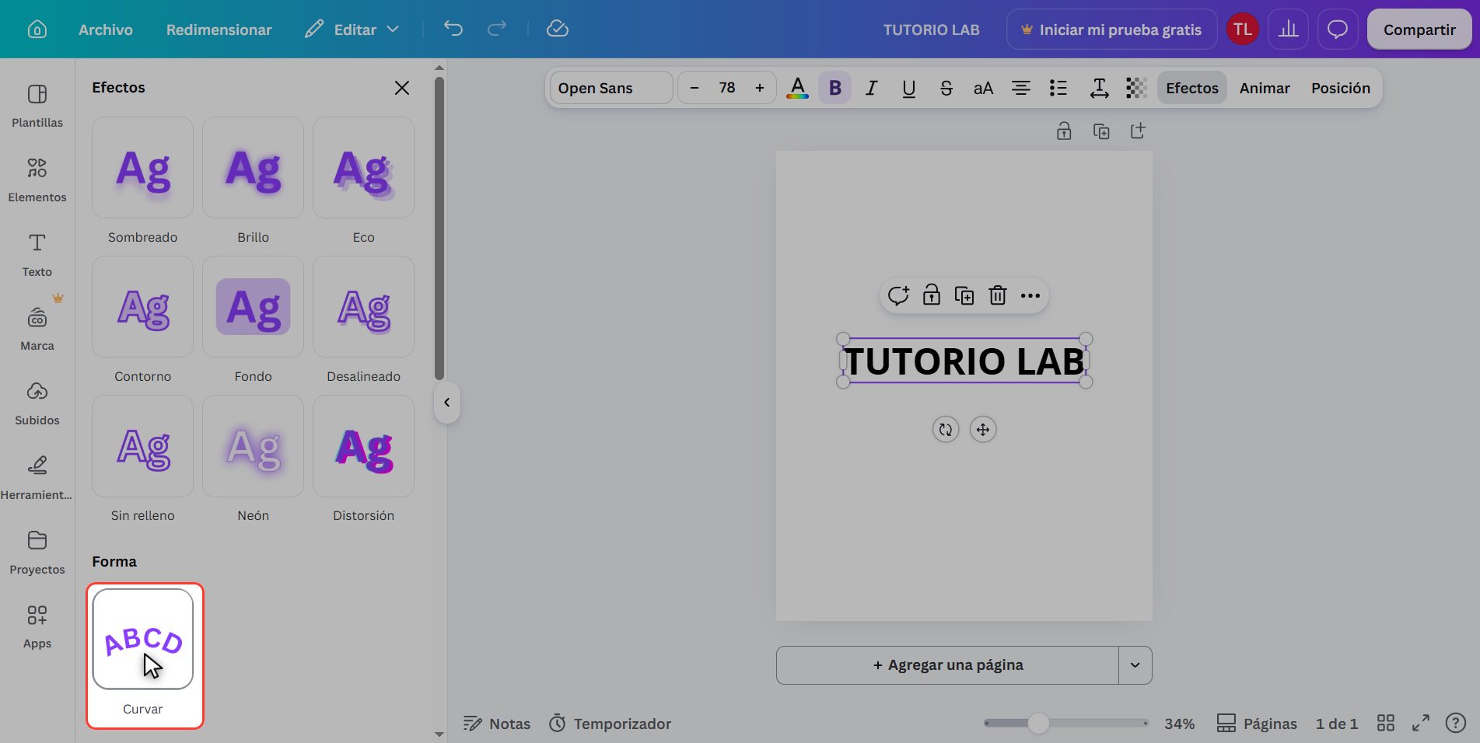Apply the Desalineado text effect

(363, 307)
